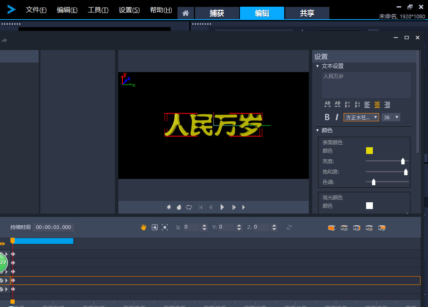The image size is (428, 307).
Task: Open the yellow surface color swatch
Action: point(369,151)
